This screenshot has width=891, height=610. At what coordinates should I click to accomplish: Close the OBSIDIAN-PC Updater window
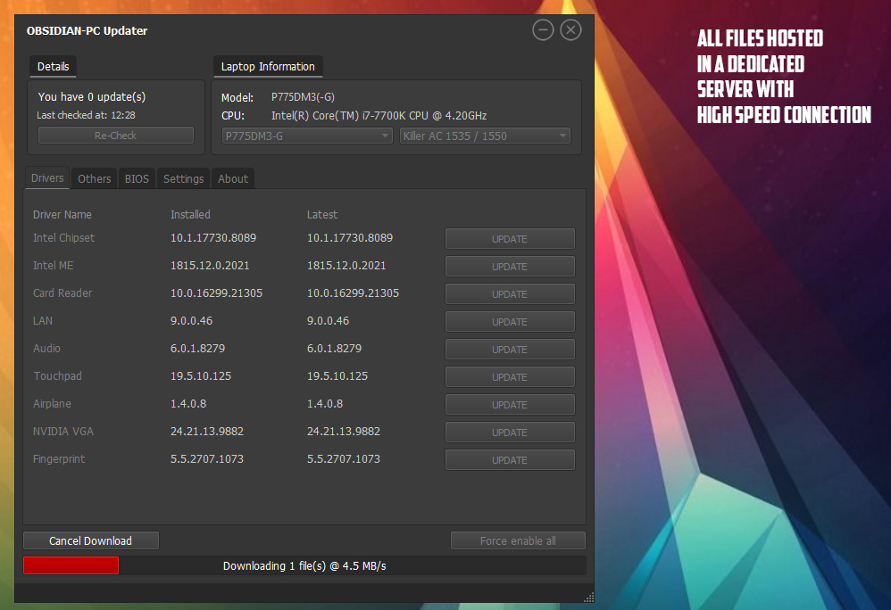click(x=570, y=29)
